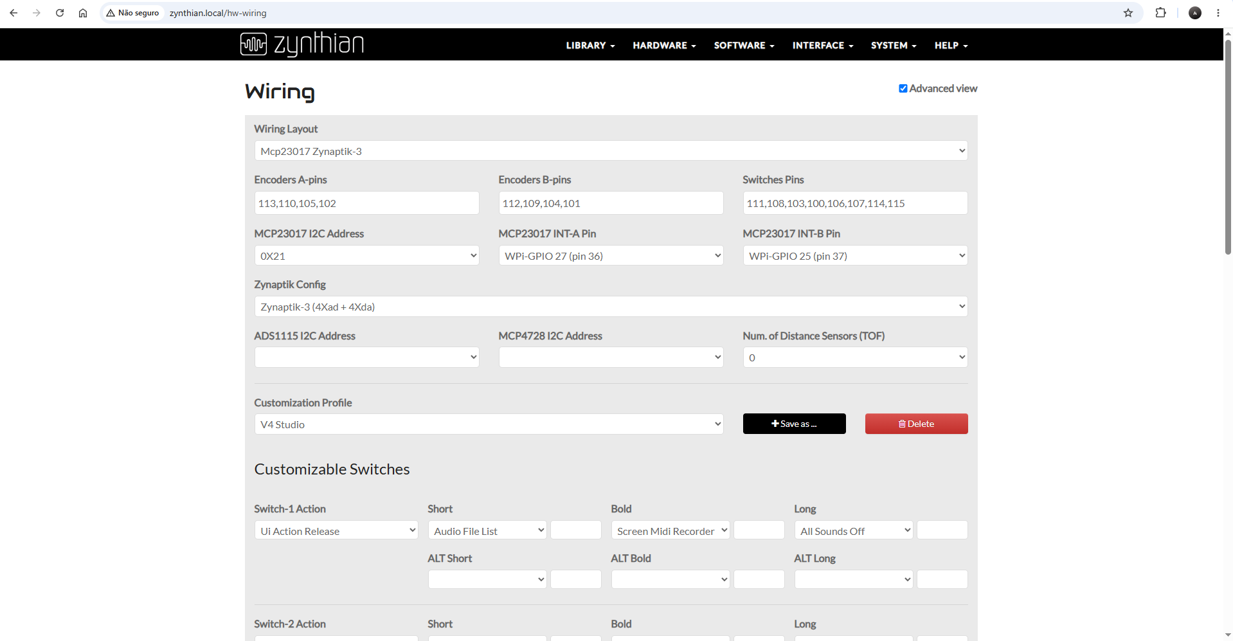The height and width of the screenshot is (641, 1233).
Task: Open the browser home page
Action: tap(83, 13)
